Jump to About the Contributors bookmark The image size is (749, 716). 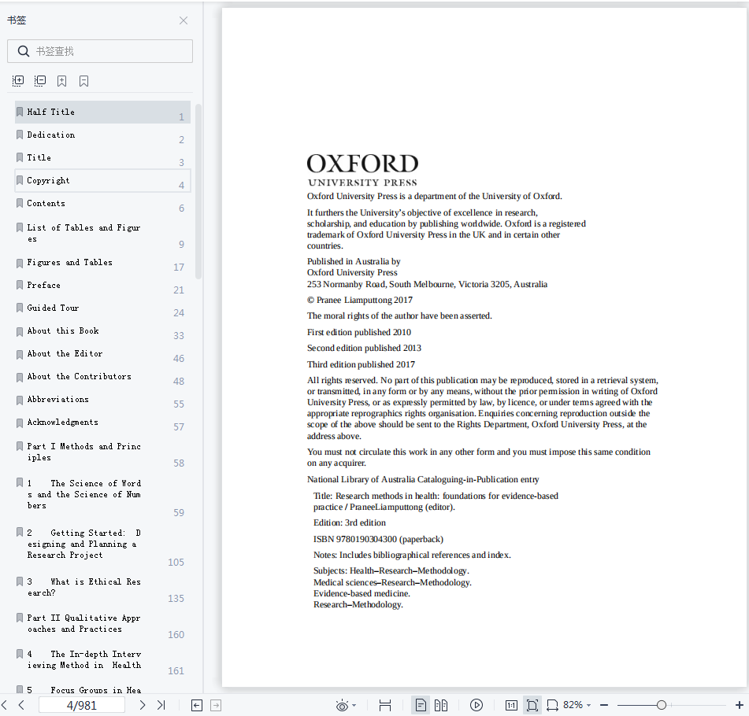(102, 378)
